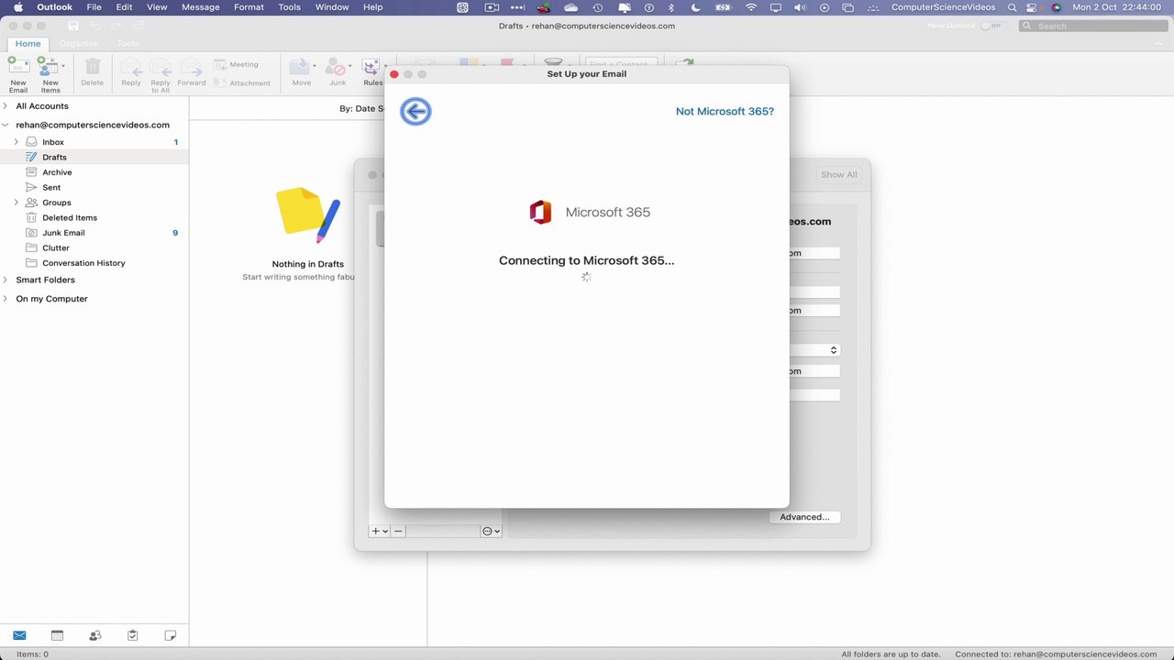Collapse the rehan@computersciencevideos.com account
Viewport: 1174px width, 660px height.
coord(6,125)
